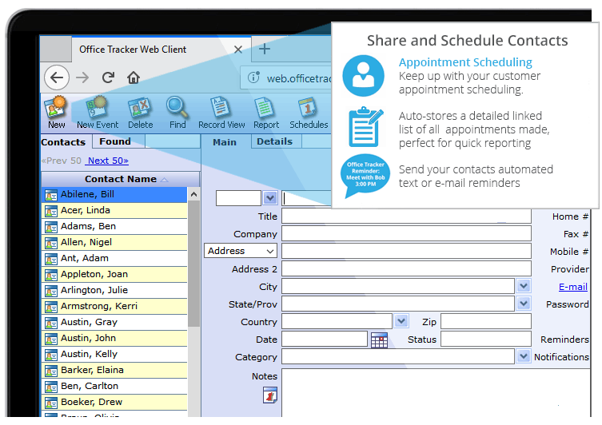Select contact Armstrong, Kerri
602x425 pixels.
tap(114, 306)
